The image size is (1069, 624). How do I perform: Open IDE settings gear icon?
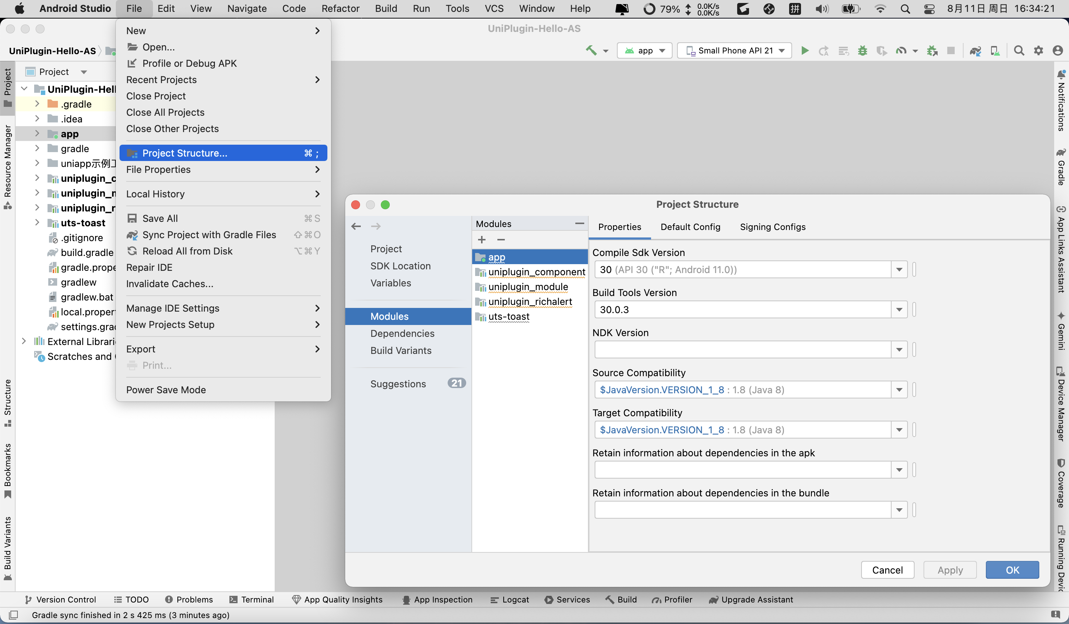click(x=1039, y=51)
